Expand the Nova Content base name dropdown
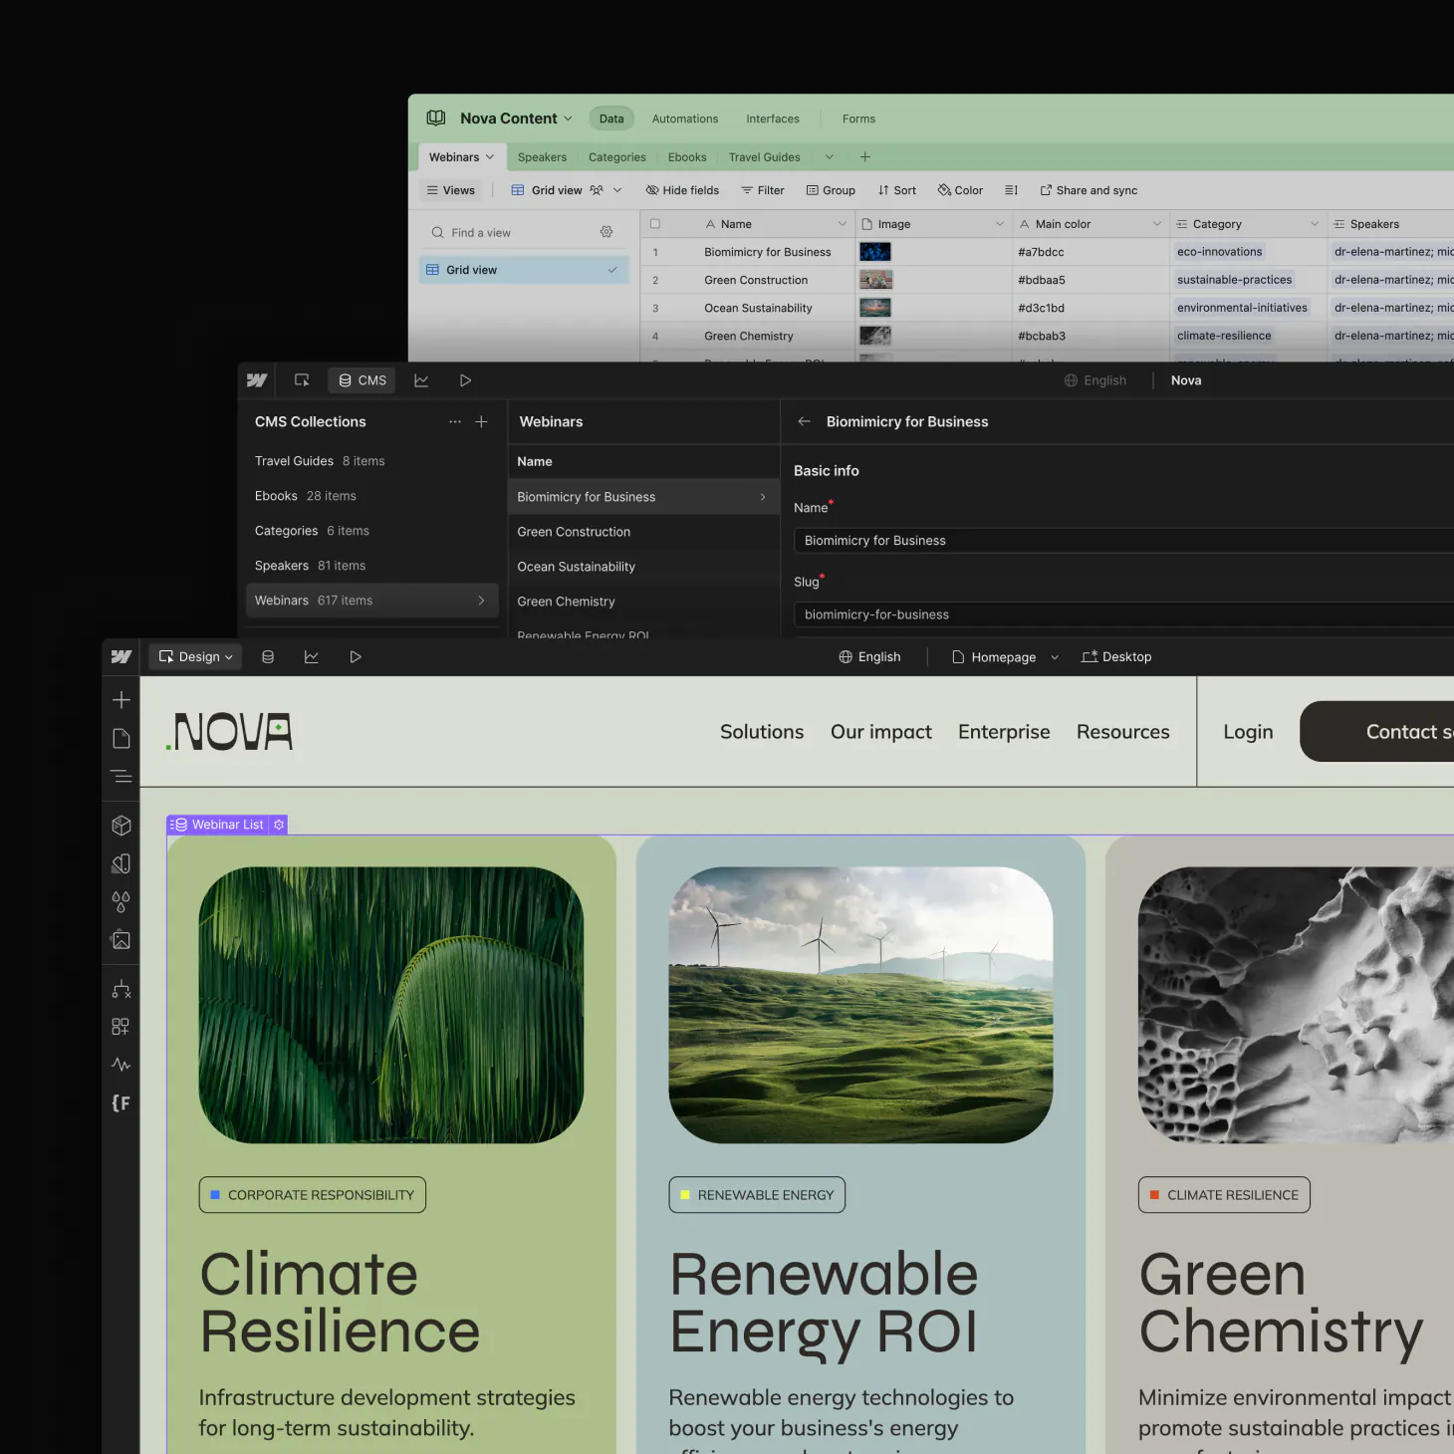The width and height of the screenshot is (1454, 1454). [x=516, y=119]
